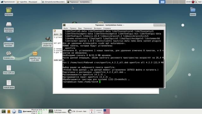Click 'apt-get' line in Mousepad window
This screenshot has height=114, width=202.
[x=57, y=43]
